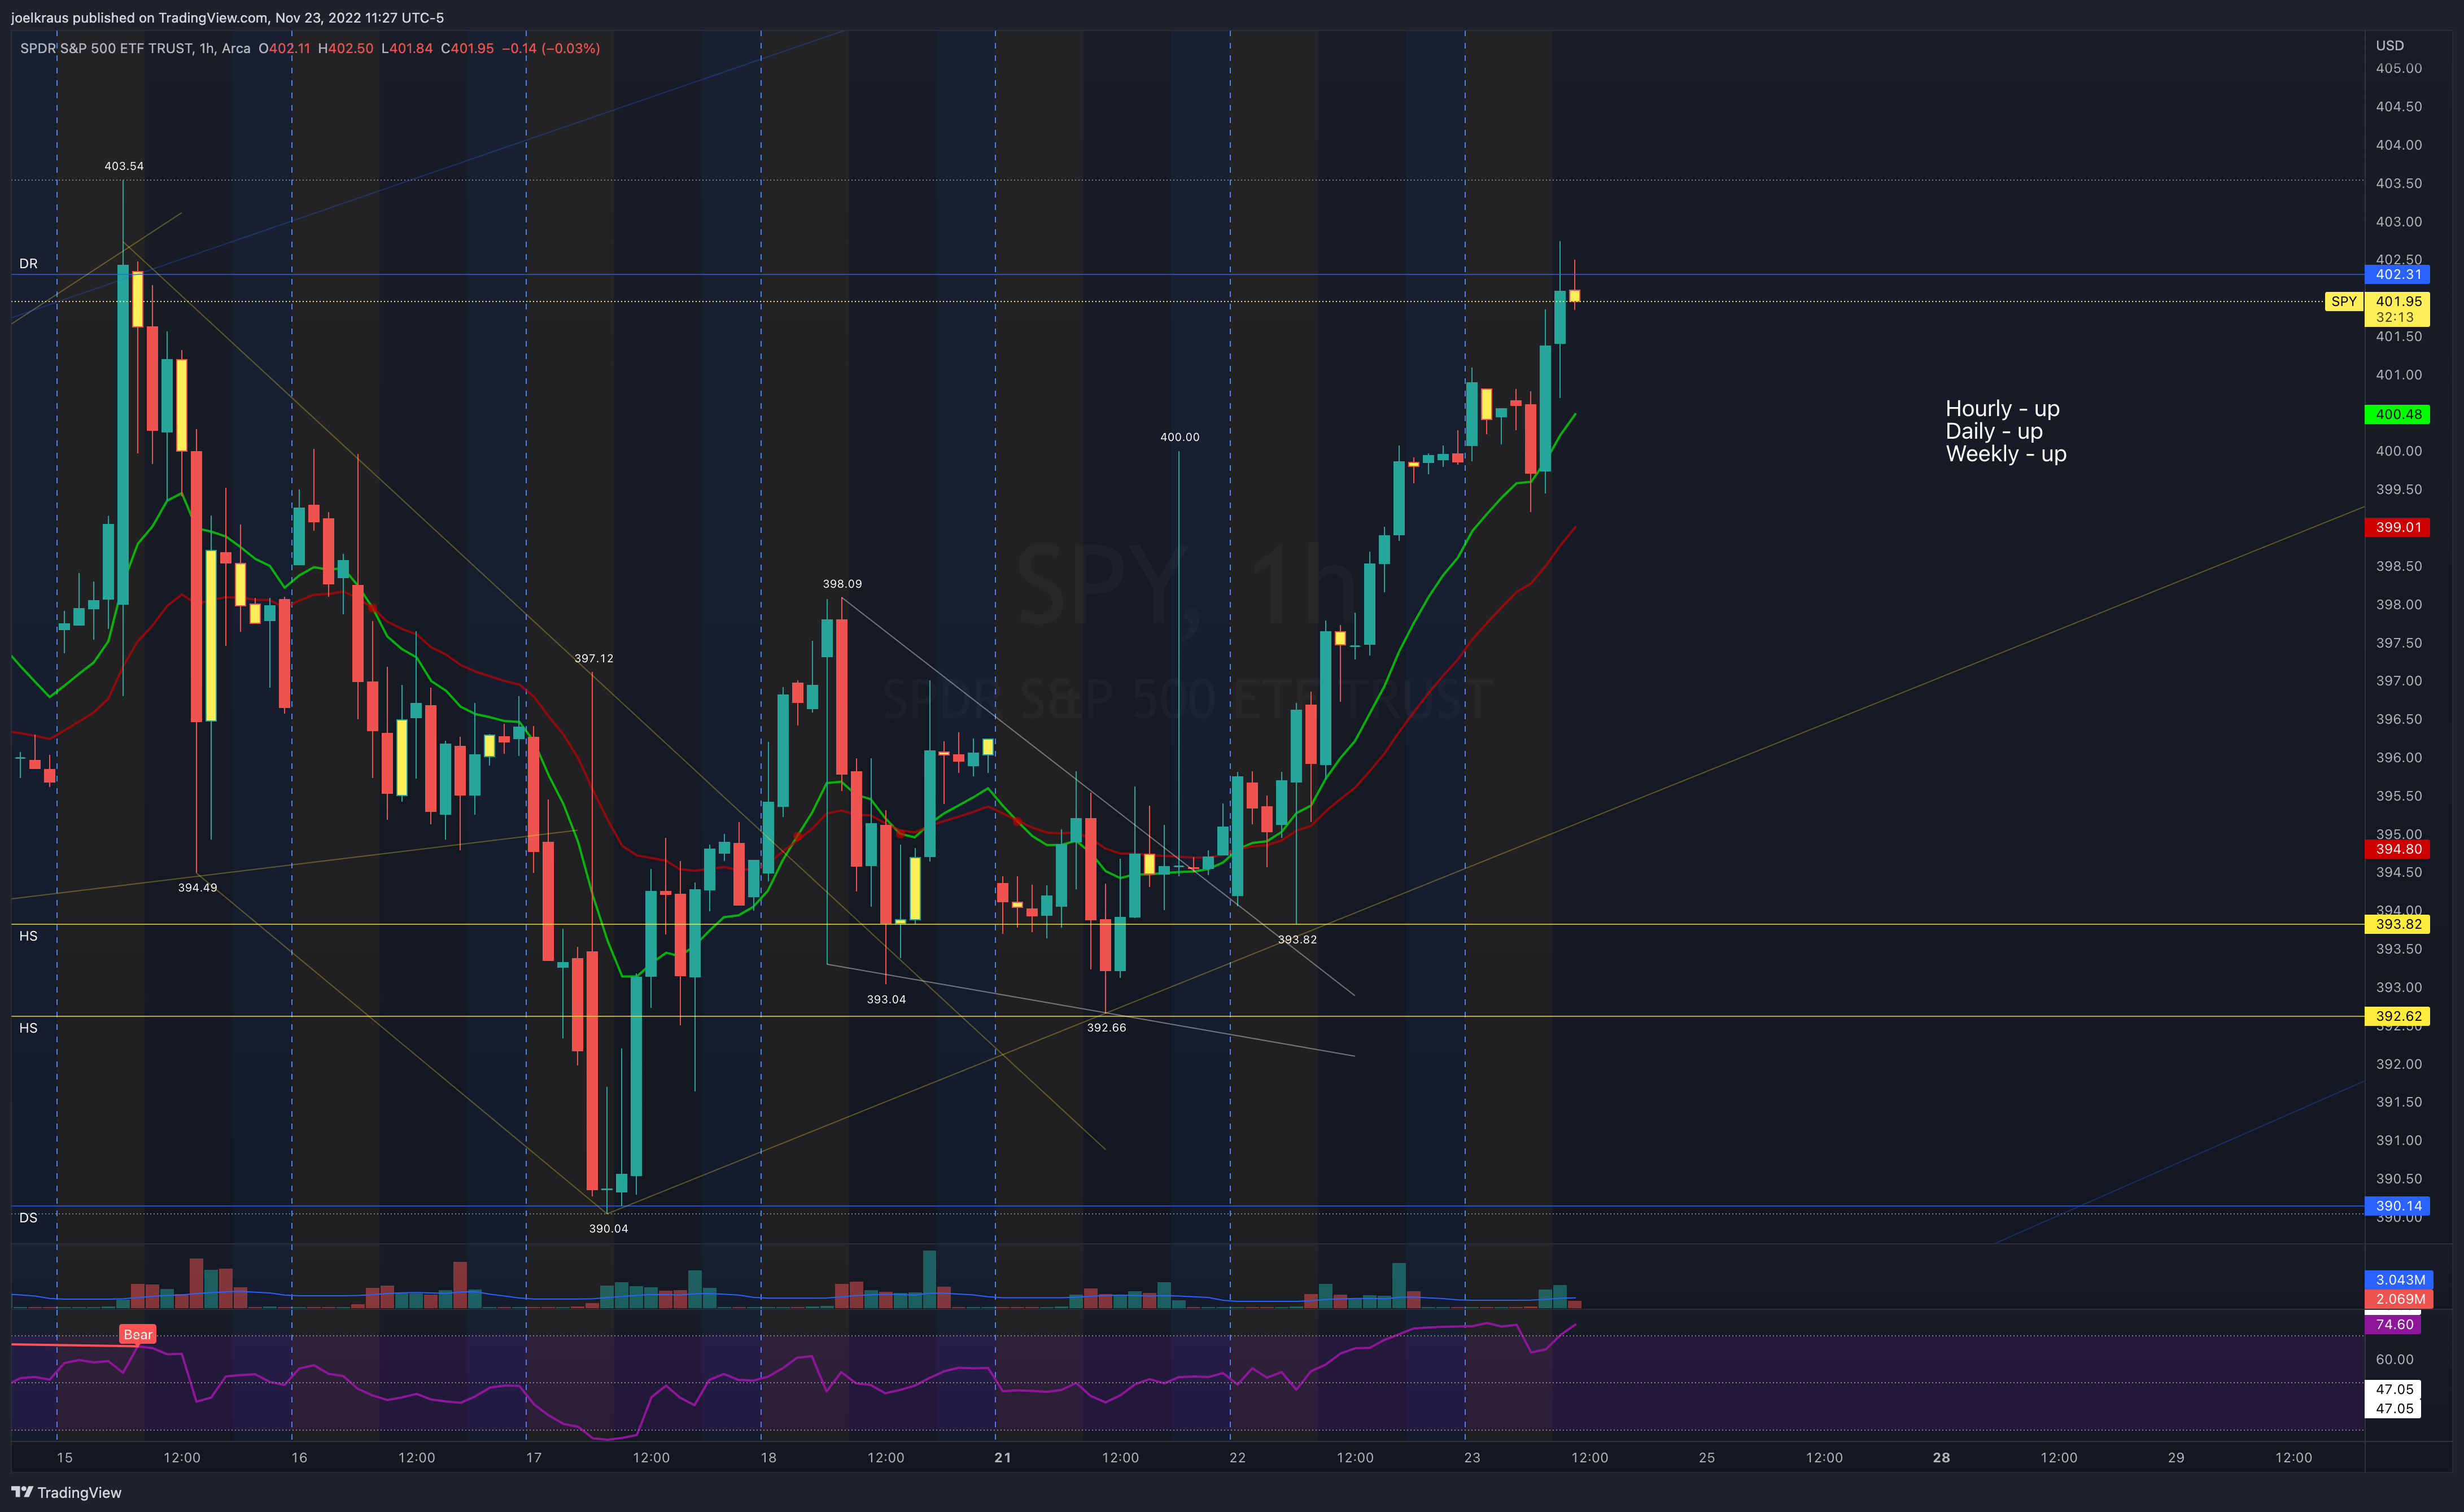Select the yellow 392.62 HS level label
Screen dimensions: 2464x1512
click(x=2398, y=1016)
